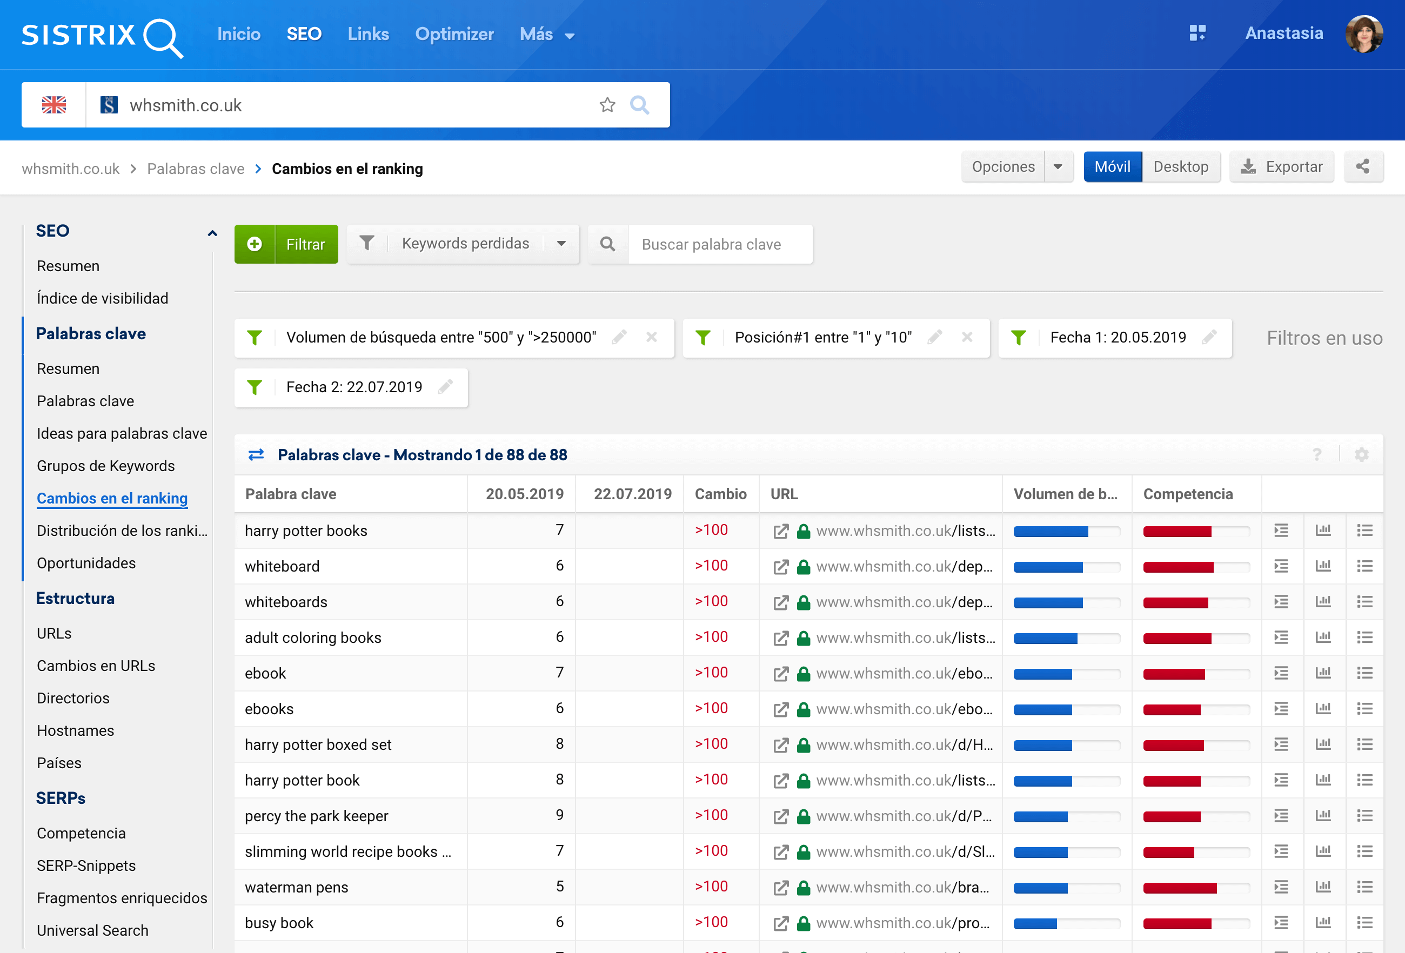Go to the Links tab

click(x=367, y=35)
